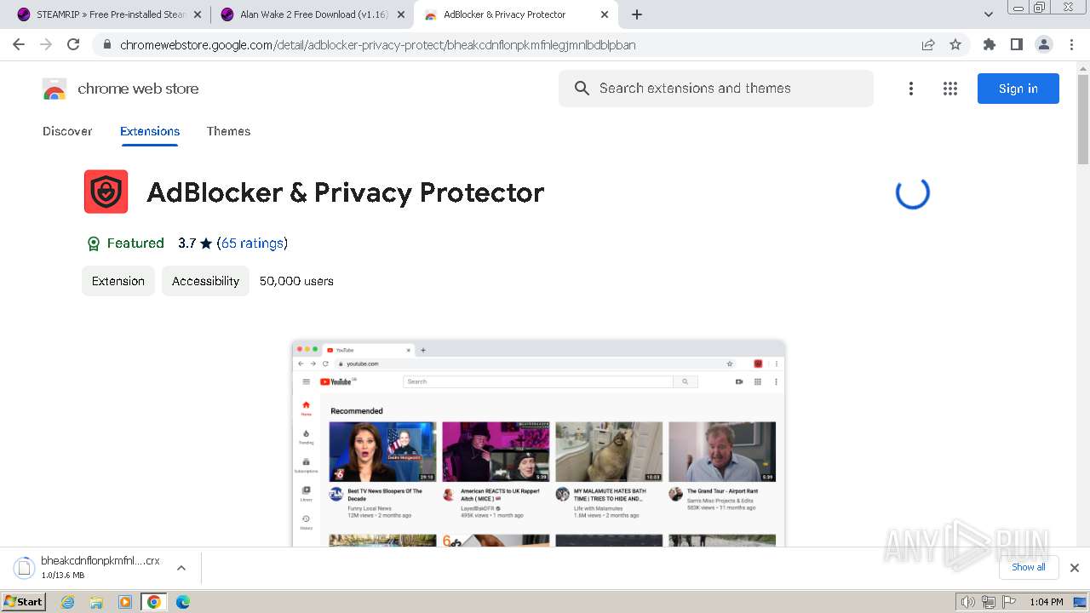Open Internet Explorer from taskbar
This screenshot has height=613, width=1090.
[x=68, y=602]
